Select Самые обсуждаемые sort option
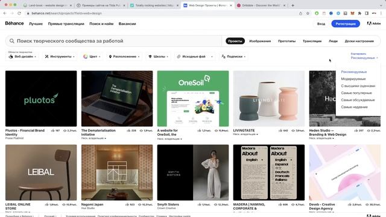Image resolution: width=386 pixels, height=217 pixels. 358,100
